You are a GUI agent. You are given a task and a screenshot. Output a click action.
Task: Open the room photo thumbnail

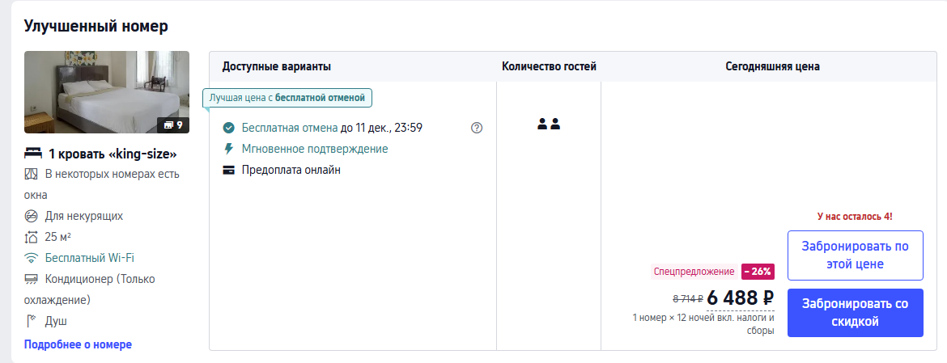(106, 91)
